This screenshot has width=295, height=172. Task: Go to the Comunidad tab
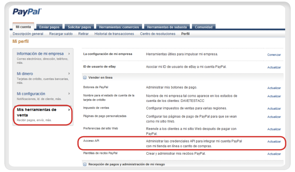[204, 27]
